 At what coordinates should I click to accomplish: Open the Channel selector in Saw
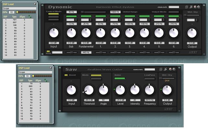coord(150,69)
